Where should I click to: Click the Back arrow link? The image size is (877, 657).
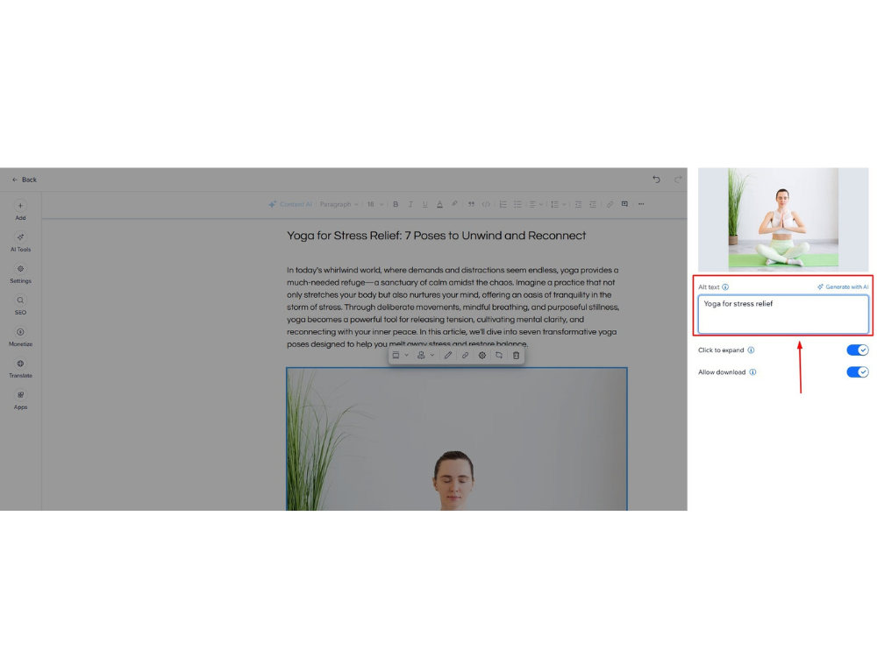[24, 180]
